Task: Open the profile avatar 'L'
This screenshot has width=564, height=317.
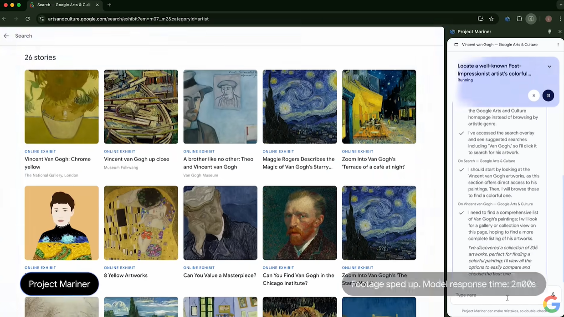Action: tap(549, 19)
